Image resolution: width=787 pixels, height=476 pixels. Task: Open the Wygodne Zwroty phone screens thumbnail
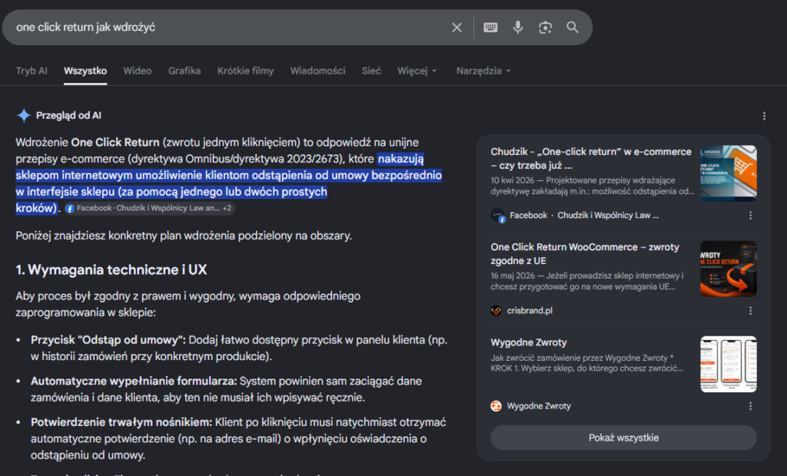[x=729, y=364]
